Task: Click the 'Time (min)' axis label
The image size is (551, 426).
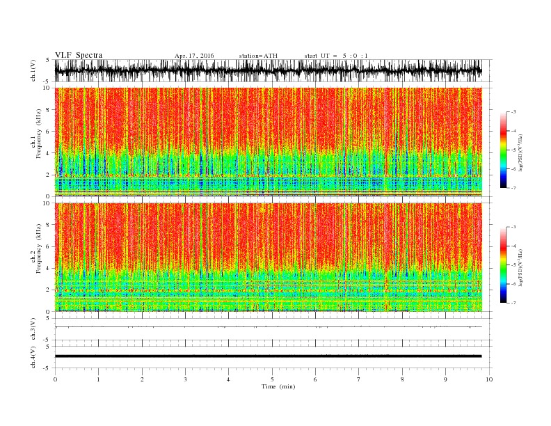Action: [x=278, y=386]
